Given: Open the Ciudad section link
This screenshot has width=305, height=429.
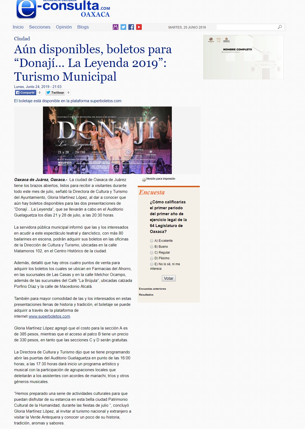Looking at the screenshot, I should 22,39.
